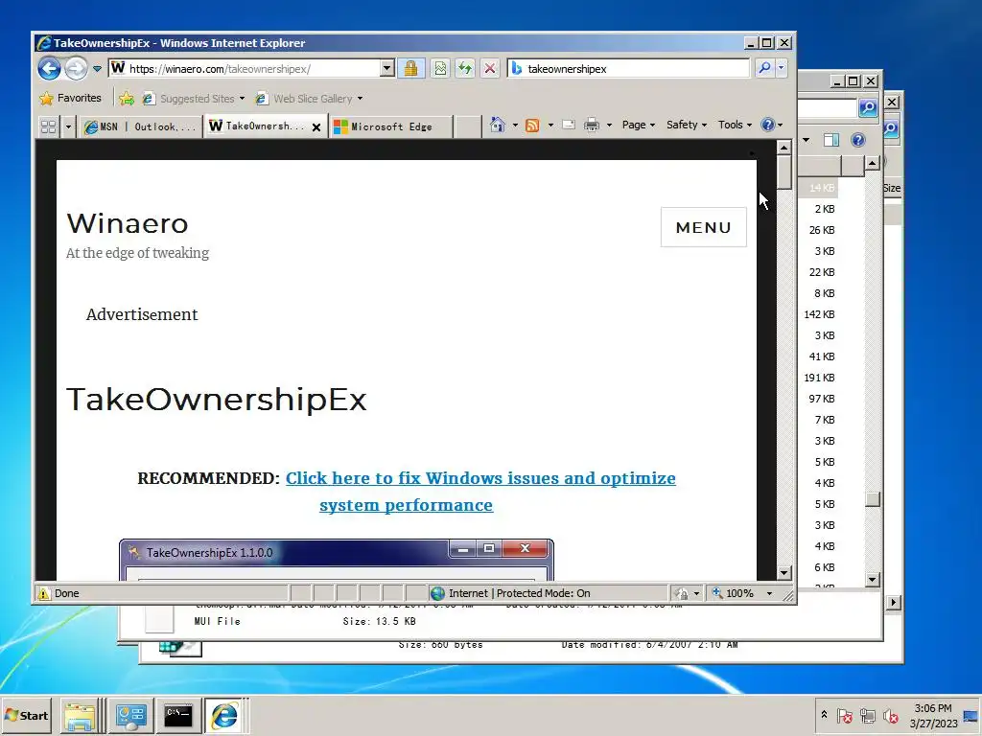Switch to the MSN | Outlook tab
Screen dimensions: 982x736
[140, 126]
